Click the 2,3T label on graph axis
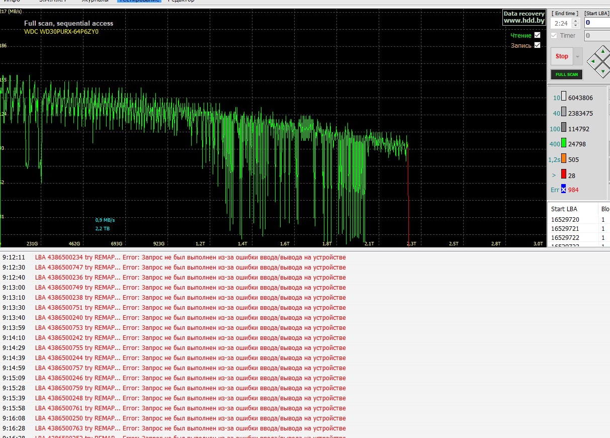 [411, 244]
